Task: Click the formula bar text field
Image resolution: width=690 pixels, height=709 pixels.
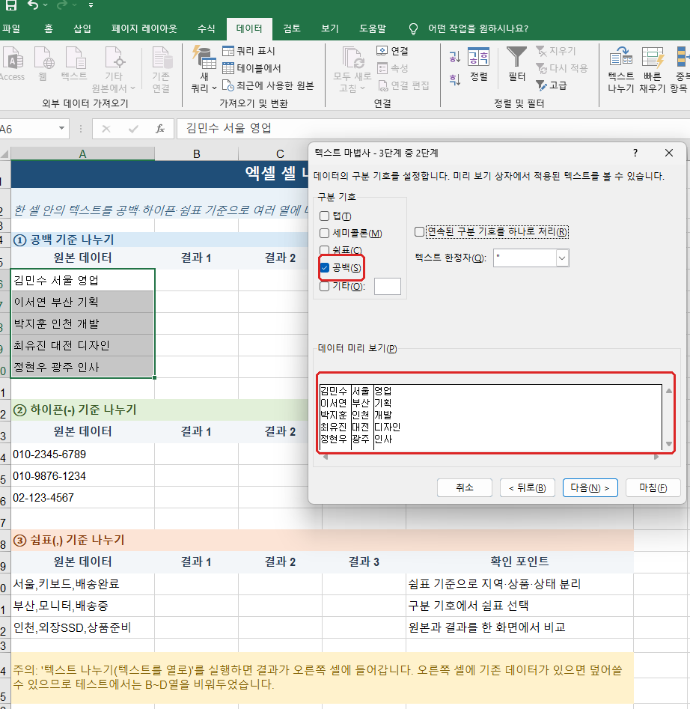Action: (433, 129)
